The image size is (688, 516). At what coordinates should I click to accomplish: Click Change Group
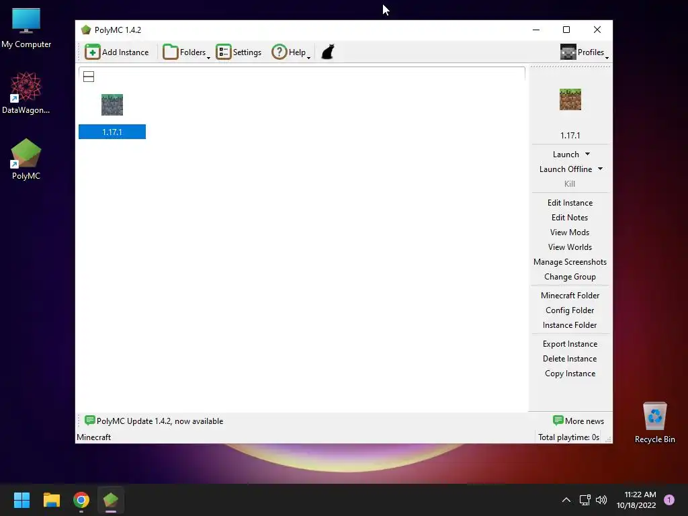tap(570, 277)
